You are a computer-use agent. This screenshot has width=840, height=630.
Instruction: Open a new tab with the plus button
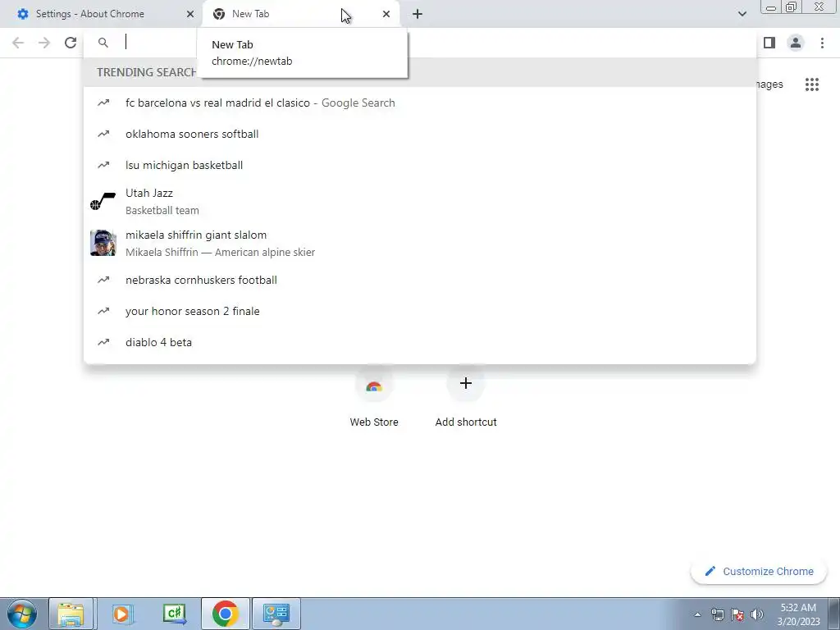418,14
